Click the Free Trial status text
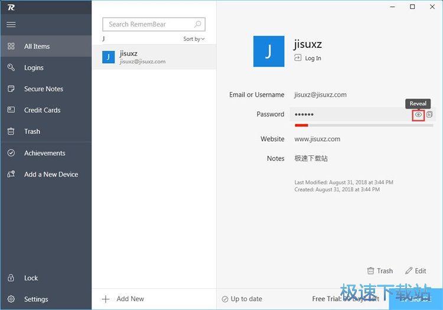443x310 pixels. pyautogui.click(x=346, y=299)
